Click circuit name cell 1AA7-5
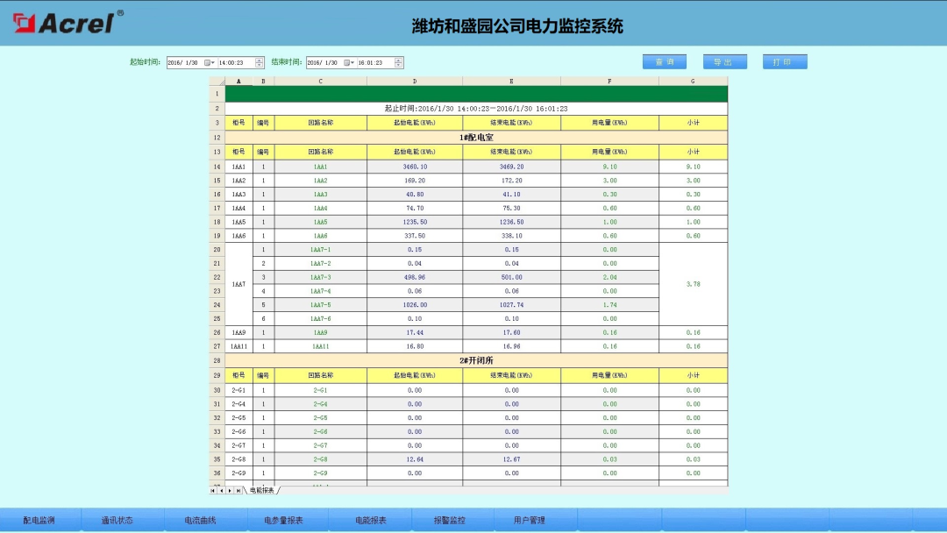 tap(320, 305)
